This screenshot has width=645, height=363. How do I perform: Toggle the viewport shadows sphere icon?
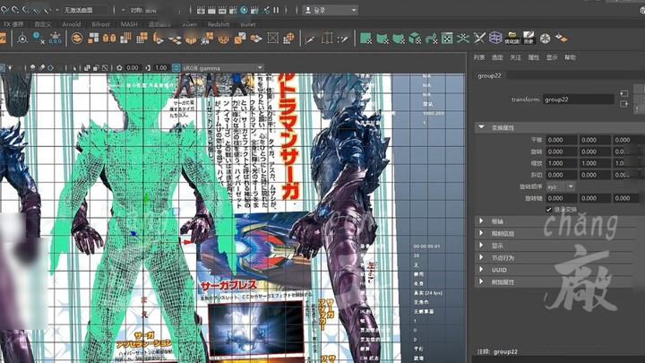coord(32,67)
